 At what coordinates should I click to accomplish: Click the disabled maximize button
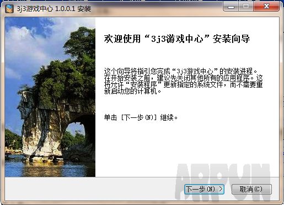246,7
